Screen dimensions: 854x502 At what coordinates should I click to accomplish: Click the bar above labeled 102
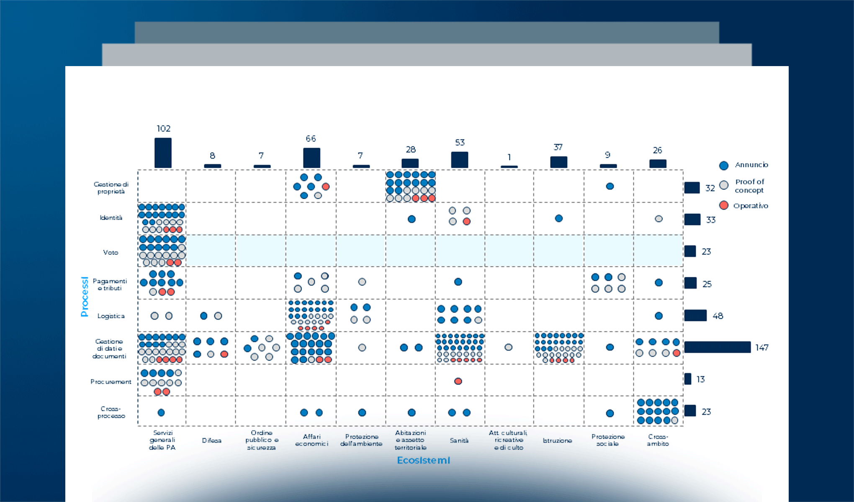point(163,153)
